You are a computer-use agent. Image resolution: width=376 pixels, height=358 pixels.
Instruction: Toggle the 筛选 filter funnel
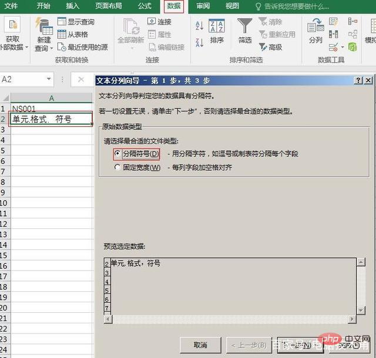pos(245,31)
